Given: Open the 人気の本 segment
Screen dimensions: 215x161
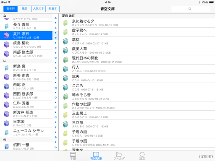Looking at the screenshot, I should pyautogui.click(x=39, y=9).
